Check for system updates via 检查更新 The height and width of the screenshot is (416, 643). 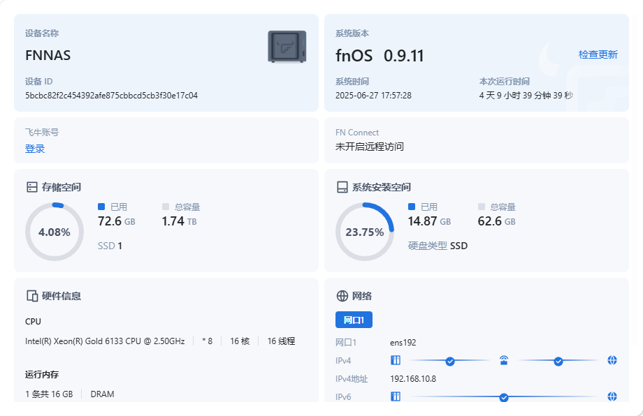(598, 54)
